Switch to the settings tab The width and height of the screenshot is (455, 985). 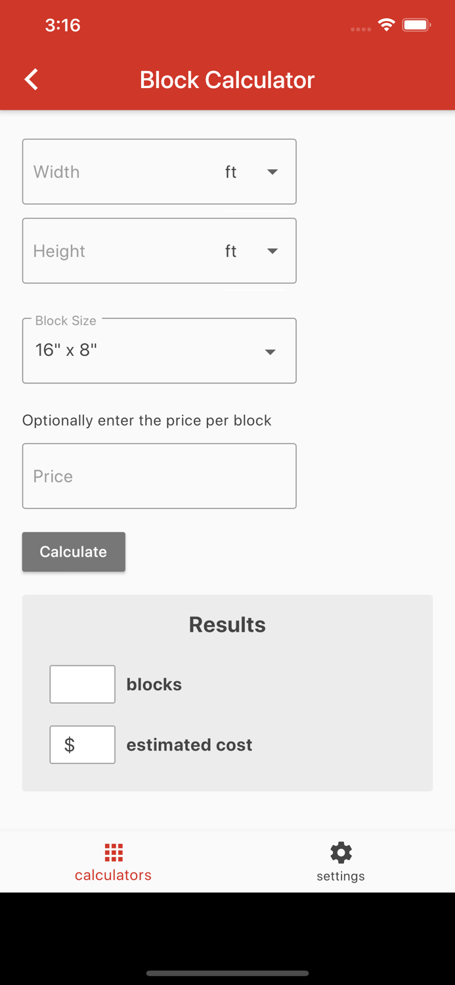341,862
